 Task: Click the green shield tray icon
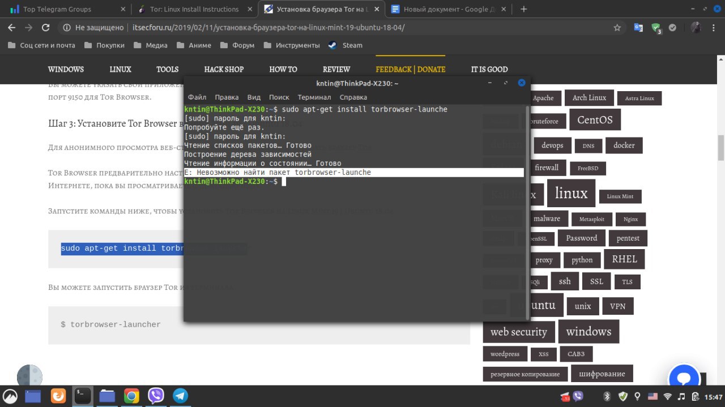[622, 396]
